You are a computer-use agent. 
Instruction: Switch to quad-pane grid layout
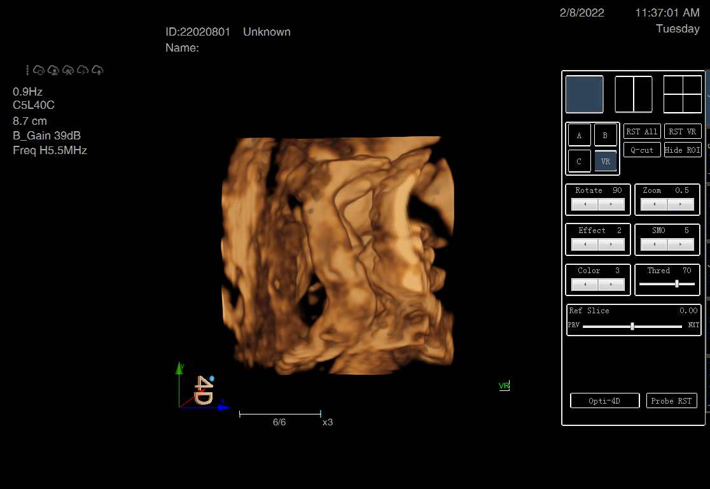(682, 94)
